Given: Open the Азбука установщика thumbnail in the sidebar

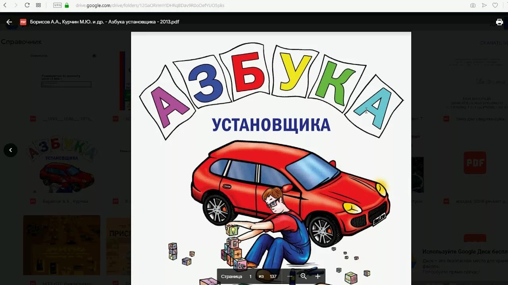Looking at the screenshot, I should click(x=62, y=166).
